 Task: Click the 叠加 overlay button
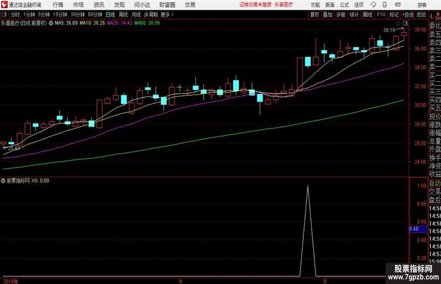(328, 15)
